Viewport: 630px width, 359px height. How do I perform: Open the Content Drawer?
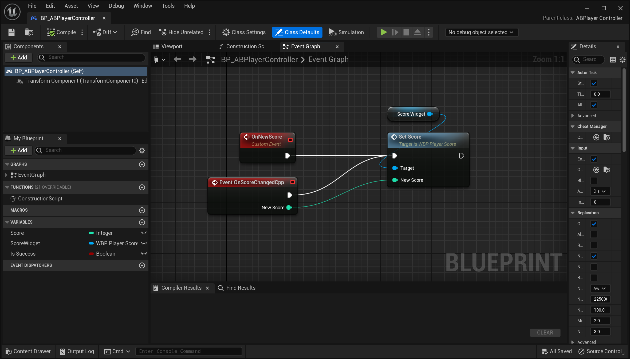(x=28, y=351)
